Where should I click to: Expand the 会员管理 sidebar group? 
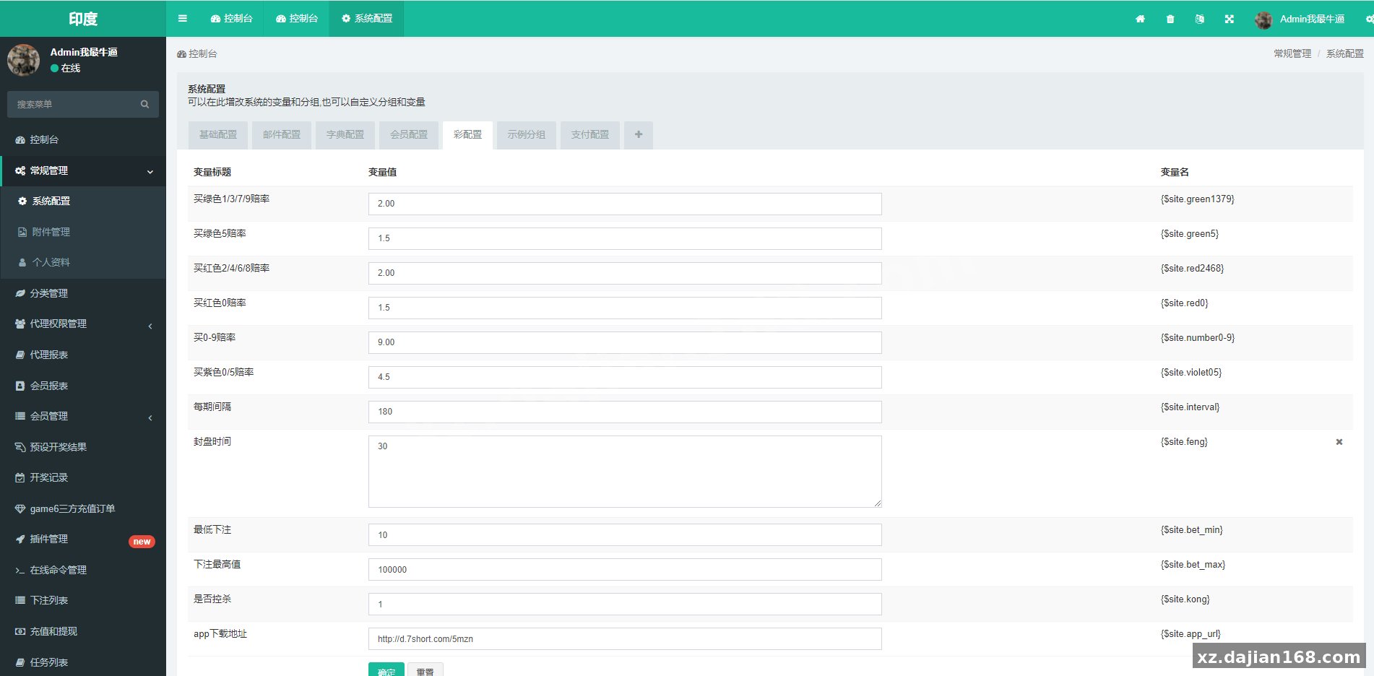tap(83, 416)
